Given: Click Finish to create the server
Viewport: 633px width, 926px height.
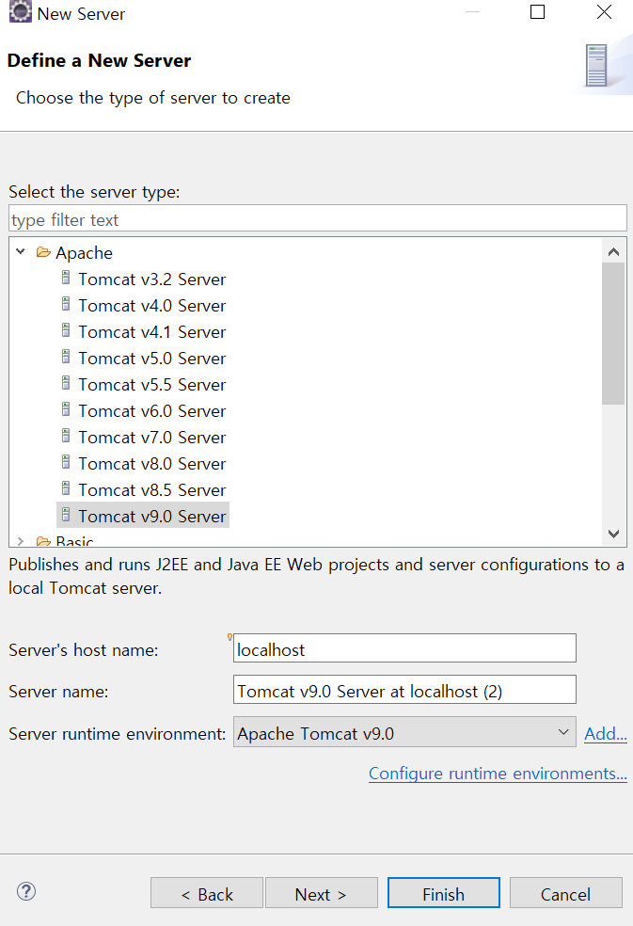Looking at the screenshot, I should [443, 893].
